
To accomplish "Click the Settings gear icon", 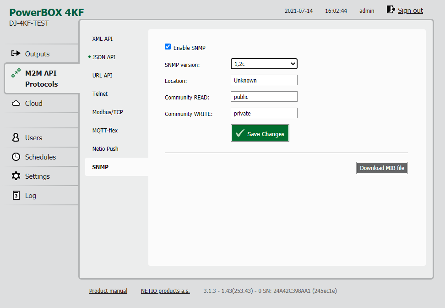I will tap(16, 176).
